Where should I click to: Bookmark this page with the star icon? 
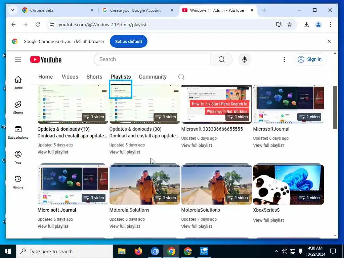point(290,25)
